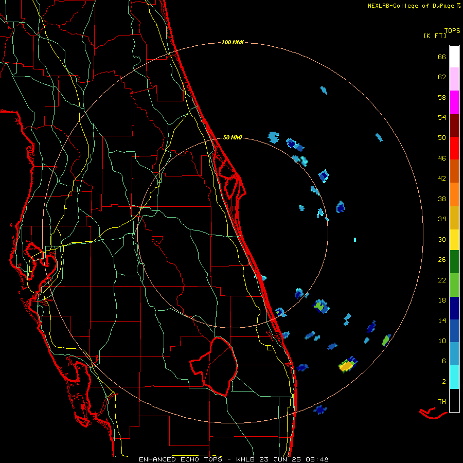Click the "58" legend value
This screenshot has width=463, height=463.
click(442, 97)
